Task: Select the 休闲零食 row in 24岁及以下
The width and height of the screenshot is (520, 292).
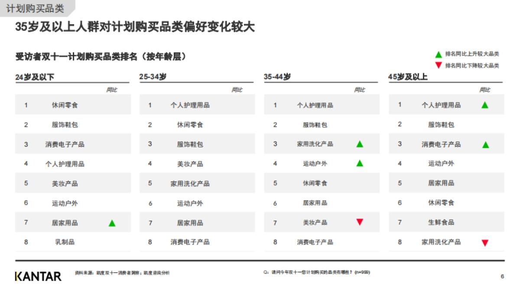Action: pos(73,104)
